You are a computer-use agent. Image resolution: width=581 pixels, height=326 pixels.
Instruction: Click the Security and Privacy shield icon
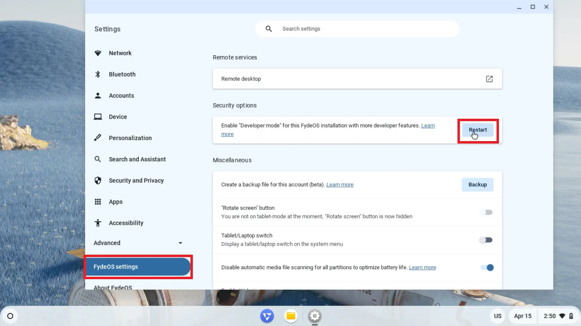pyautogui.click(x=98, y=180)
